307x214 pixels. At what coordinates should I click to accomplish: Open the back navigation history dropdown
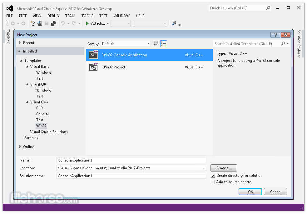point(18,24)
